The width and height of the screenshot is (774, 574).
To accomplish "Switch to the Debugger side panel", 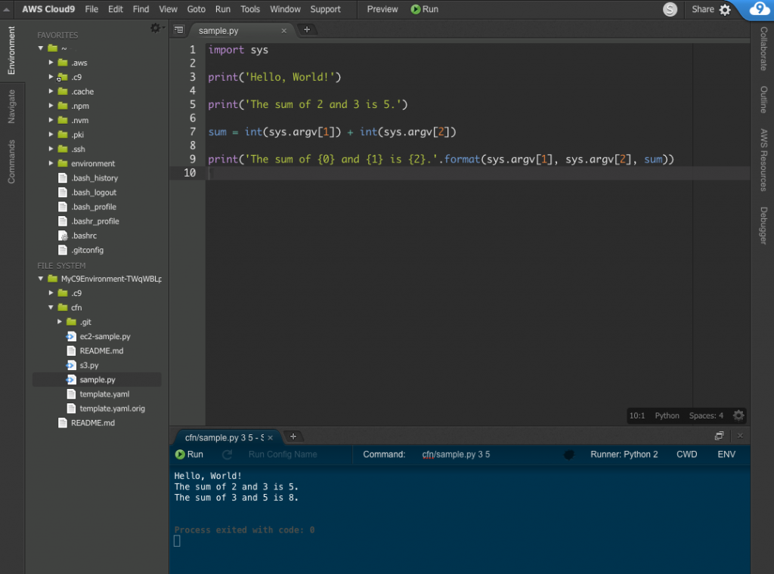I will point(763,225).
